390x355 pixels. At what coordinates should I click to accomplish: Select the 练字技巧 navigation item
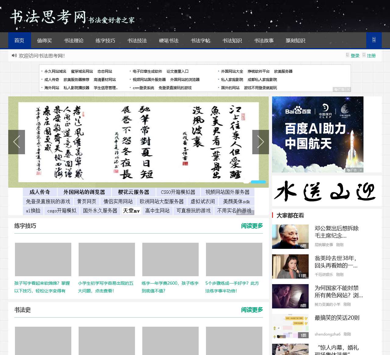(x=105, y=40)
